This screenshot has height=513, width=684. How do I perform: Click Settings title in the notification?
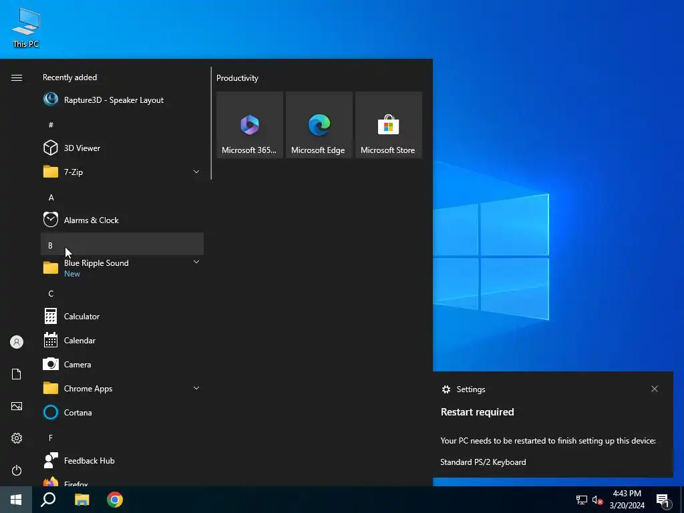pyautogui.click(x=471, y=389)
